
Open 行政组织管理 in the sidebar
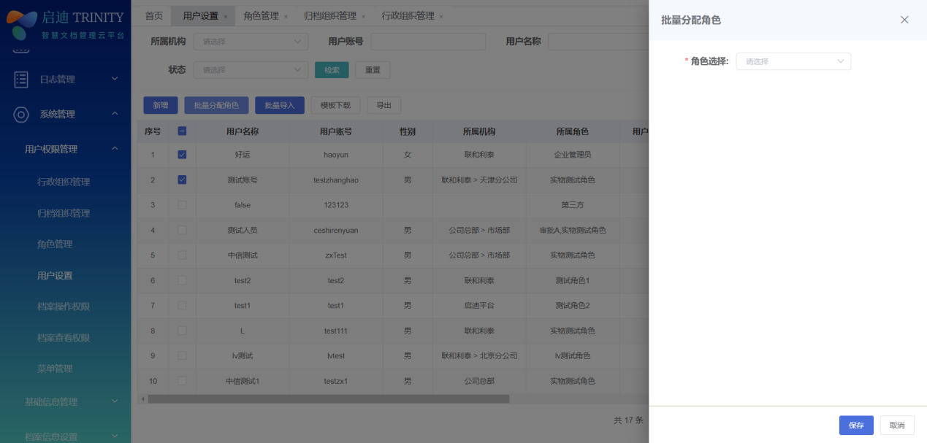pyautogui.click(x=64, y=182)
